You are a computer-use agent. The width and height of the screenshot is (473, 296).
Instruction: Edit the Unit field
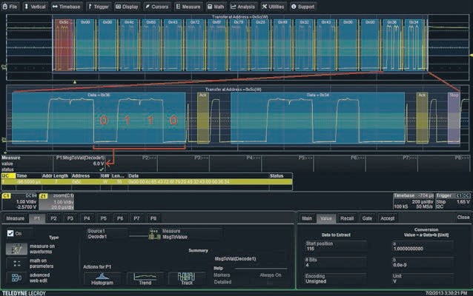[x=423, y=278]
